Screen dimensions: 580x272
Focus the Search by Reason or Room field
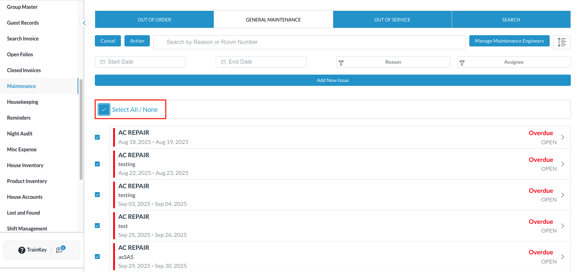[x=309, y=42]
